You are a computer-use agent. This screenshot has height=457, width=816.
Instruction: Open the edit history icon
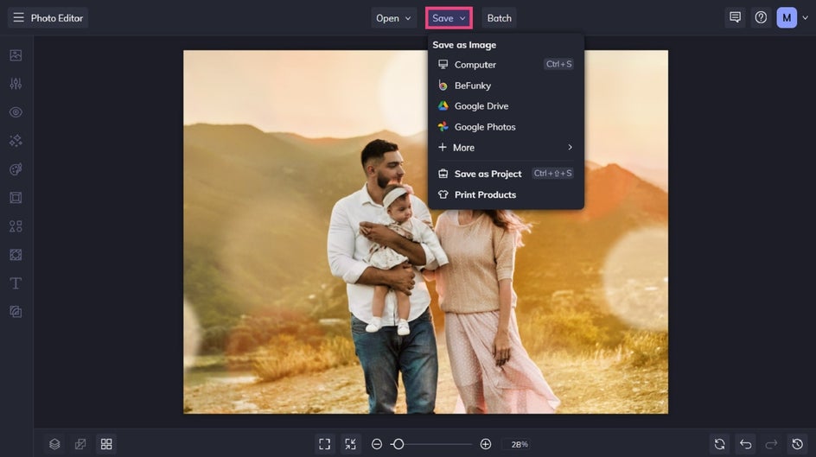(x=797, y=444)
